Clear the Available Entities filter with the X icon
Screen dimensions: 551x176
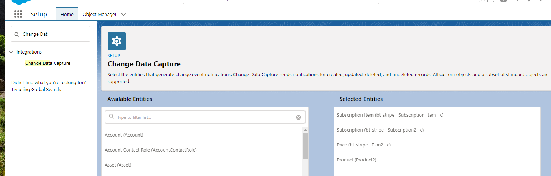(x=299, y=117)
